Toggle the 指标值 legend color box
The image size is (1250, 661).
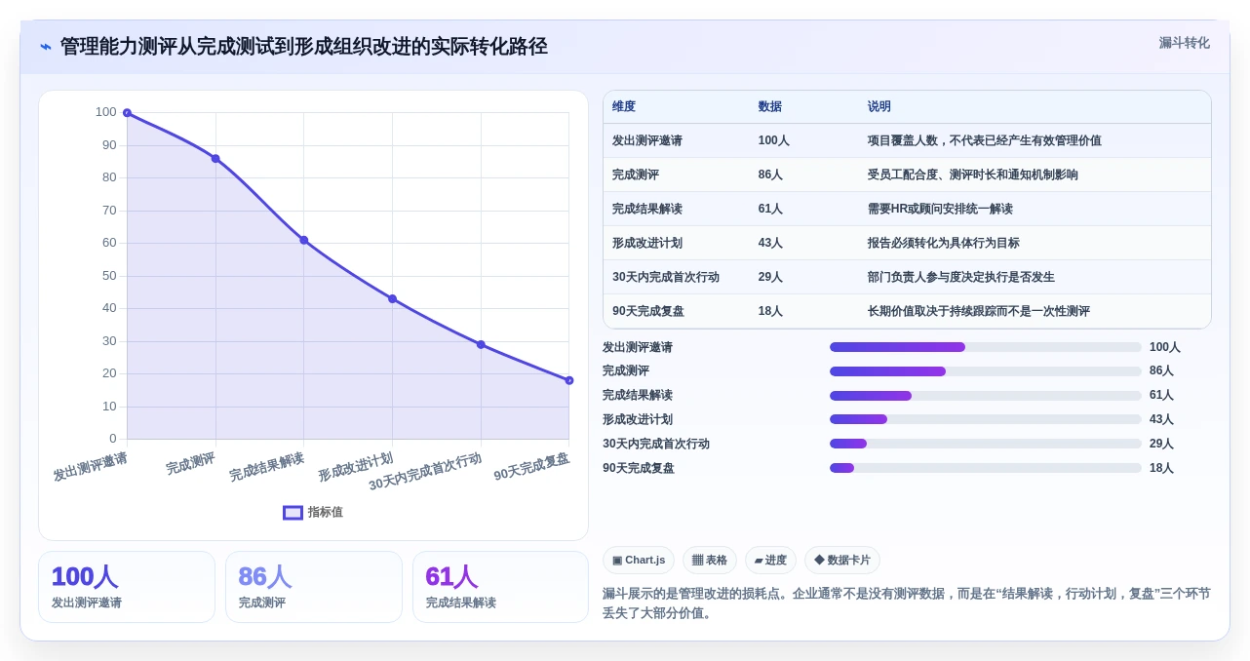pyautogui.click(x=293, y=512)
